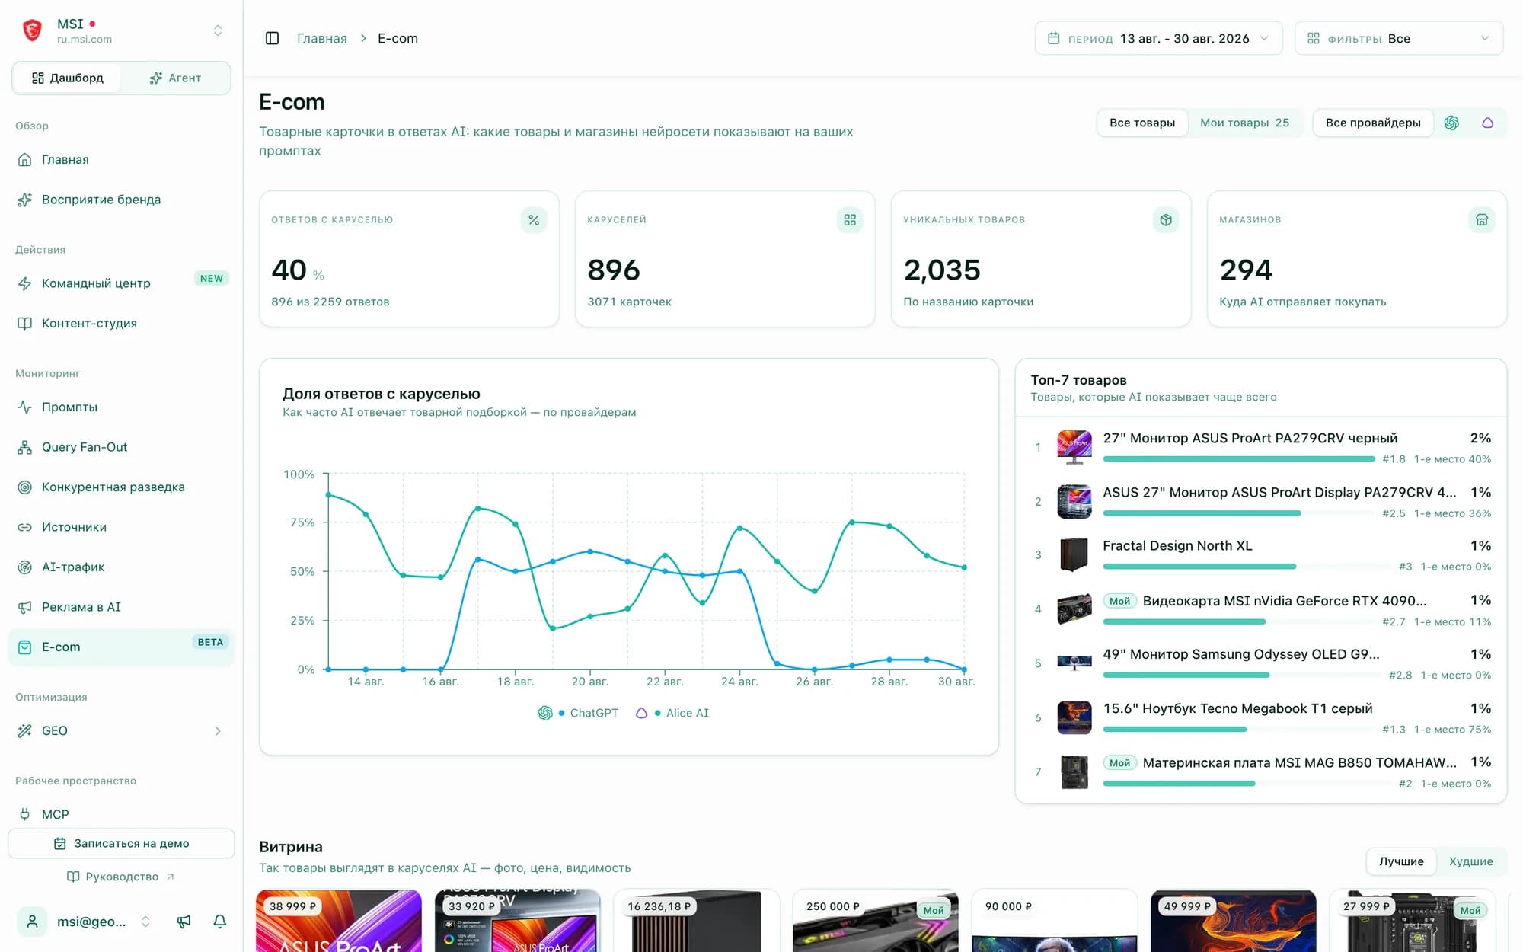Open Samsung Odyssey OLED G9 product row

1261,663
